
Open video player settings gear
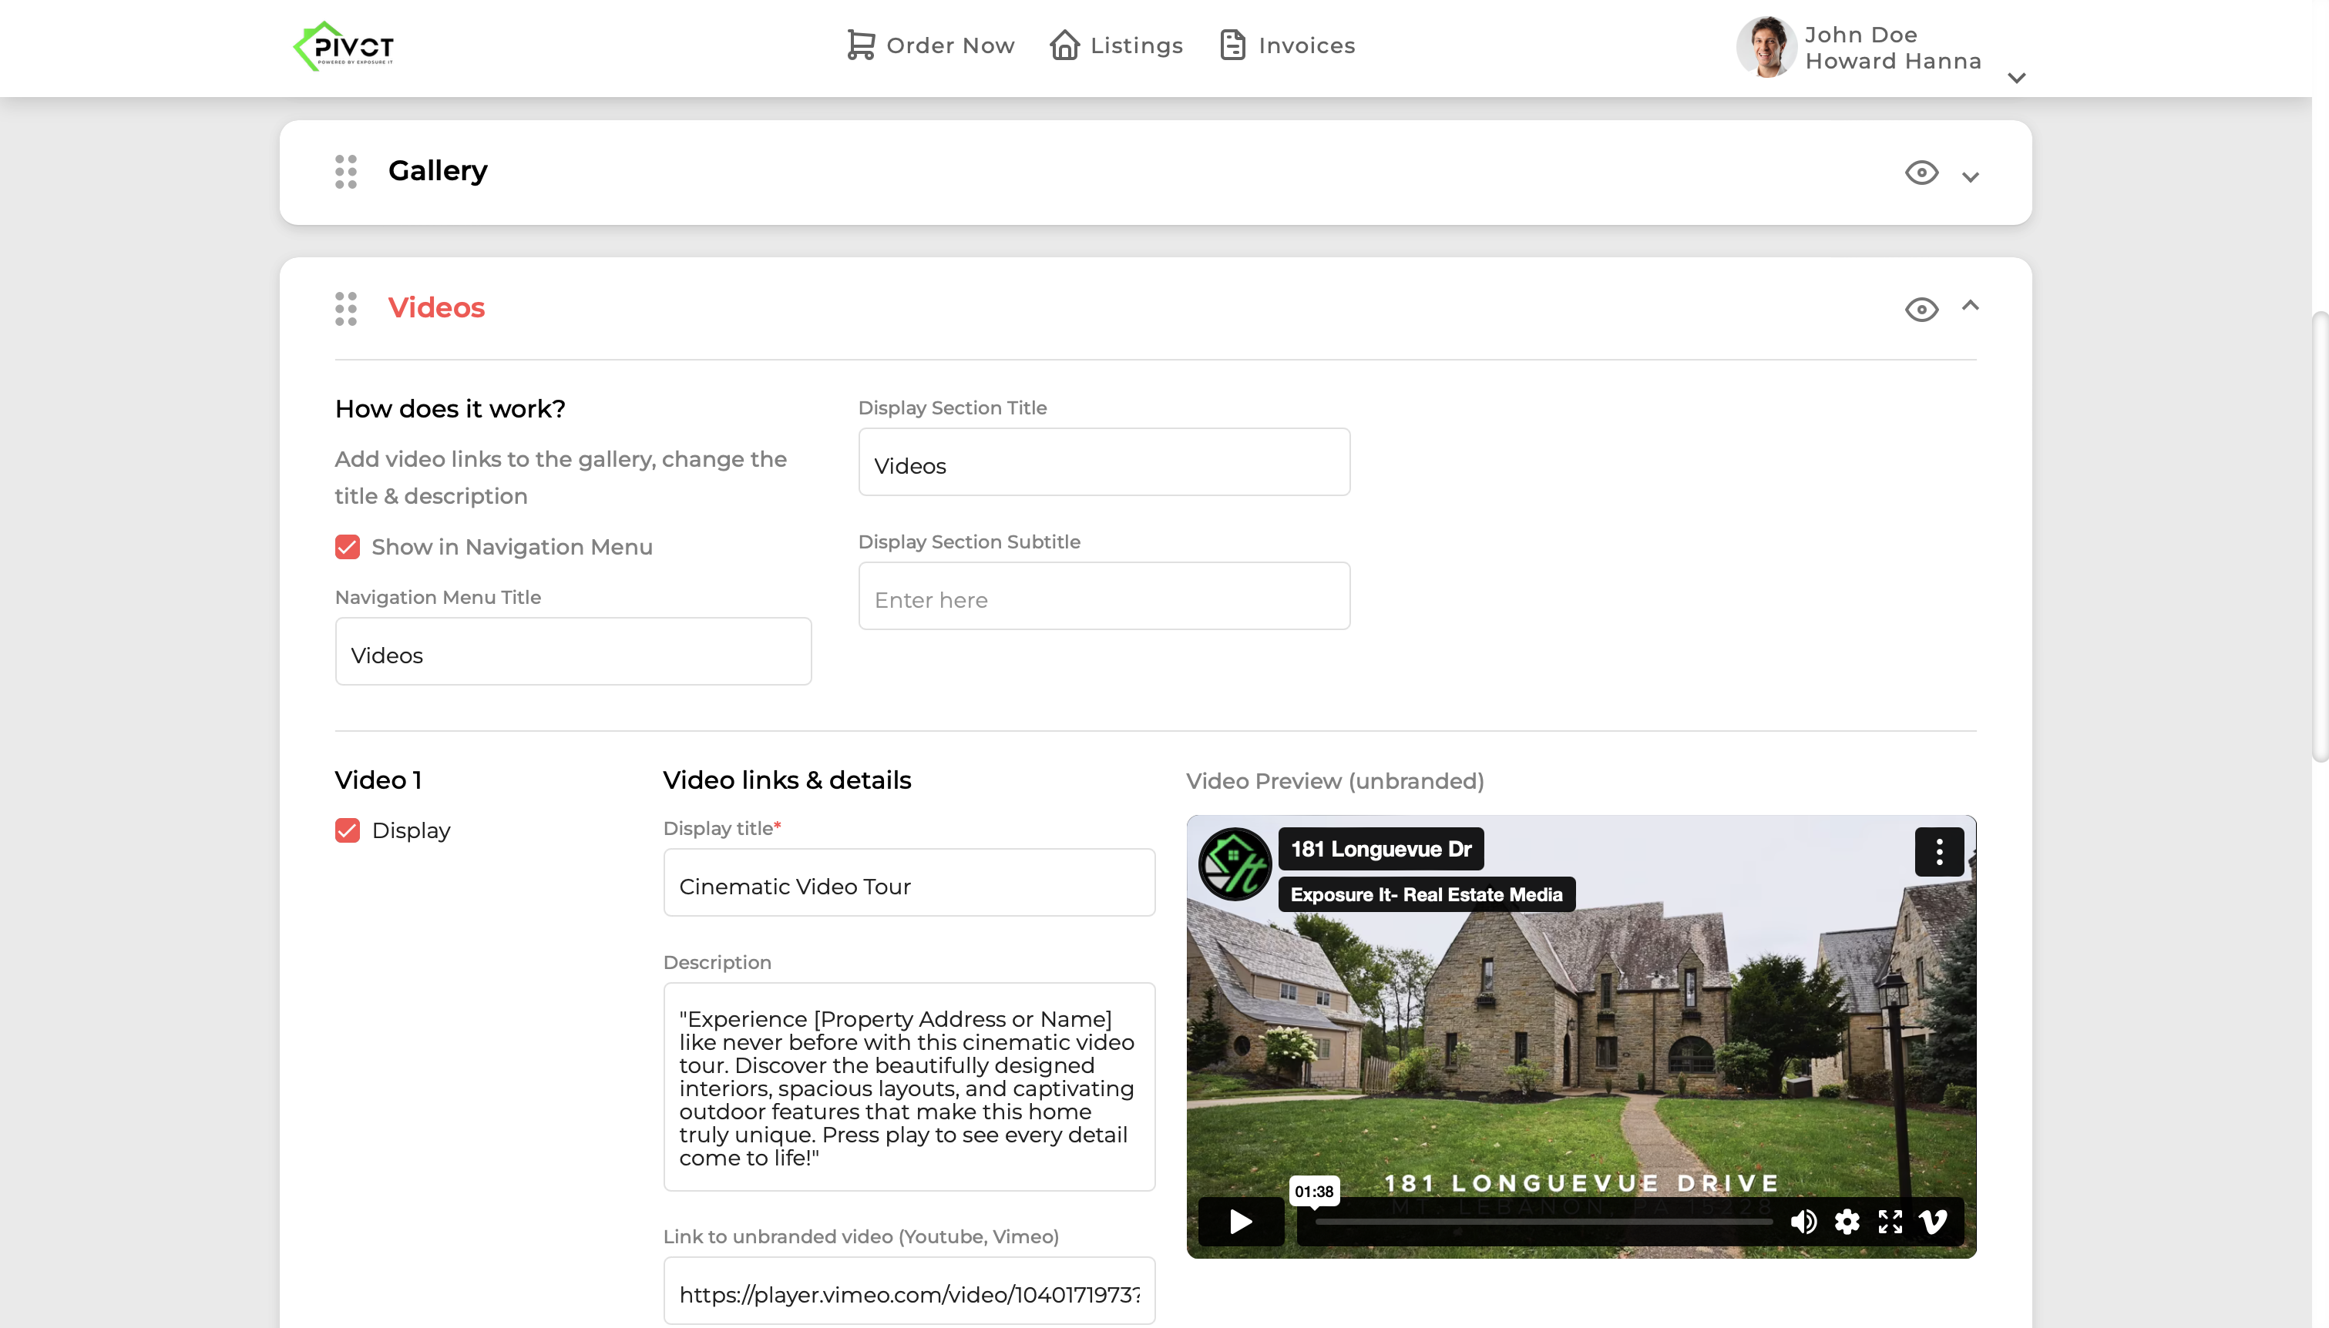(1847, 1221)
